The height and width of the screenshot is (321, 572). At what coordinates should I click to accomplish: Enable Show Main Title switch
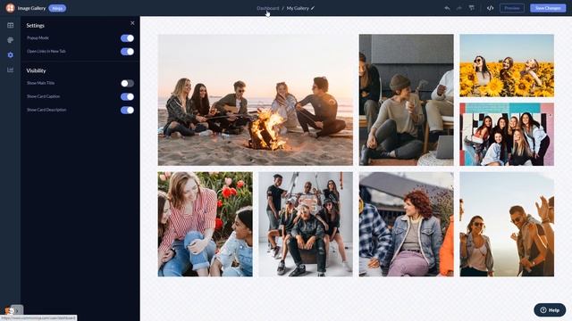coord(127,83)
